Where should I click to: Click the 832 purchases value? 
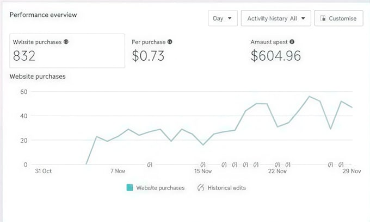click(24, 56)
